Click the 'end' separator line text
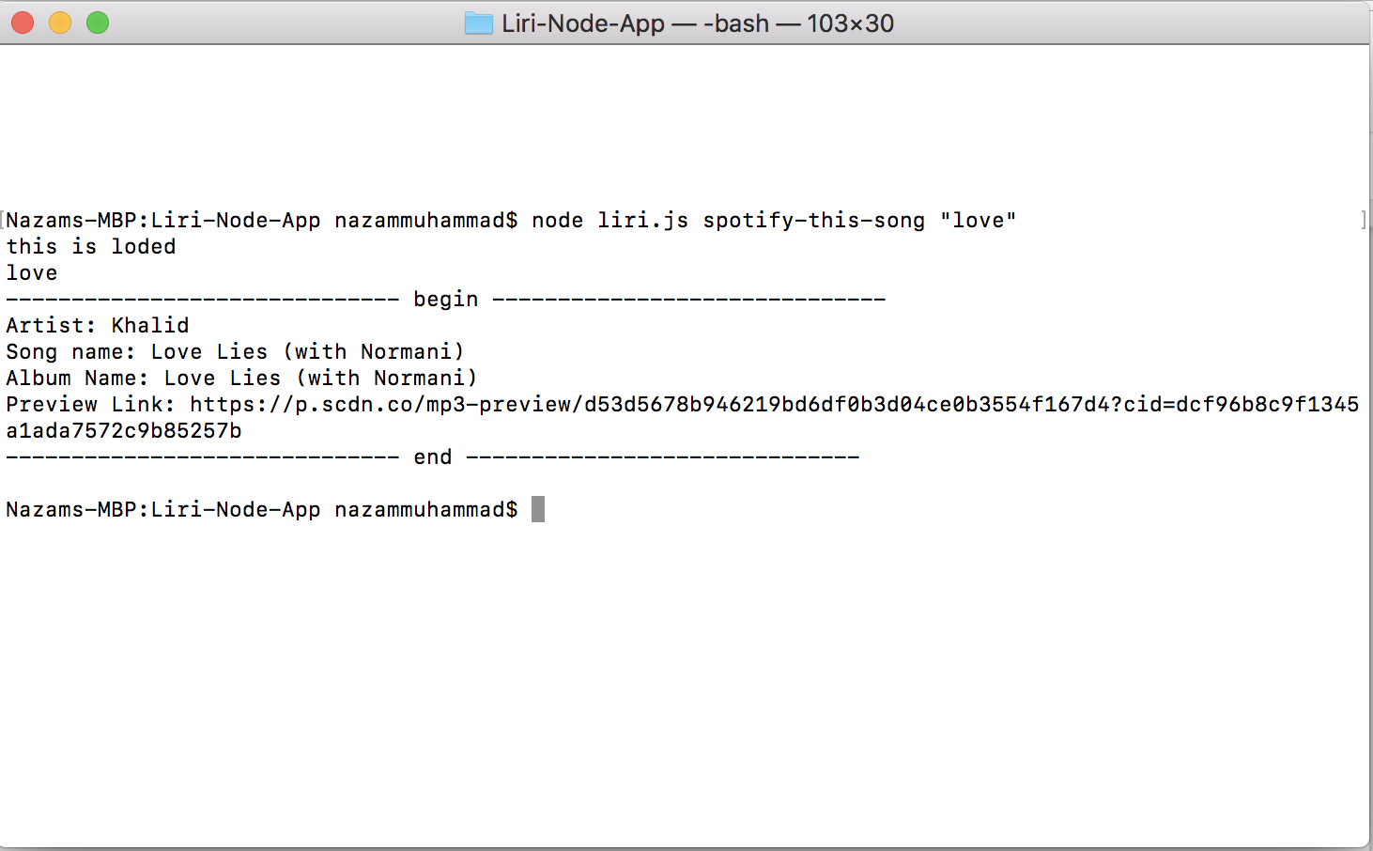Image resolution: width=1373 pixels, height=851 pixels. (x=433, y=457)
